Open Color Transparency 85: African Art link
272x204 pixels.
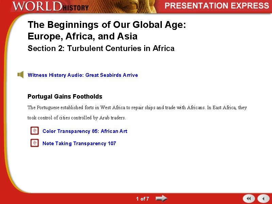tap(85, 131)
